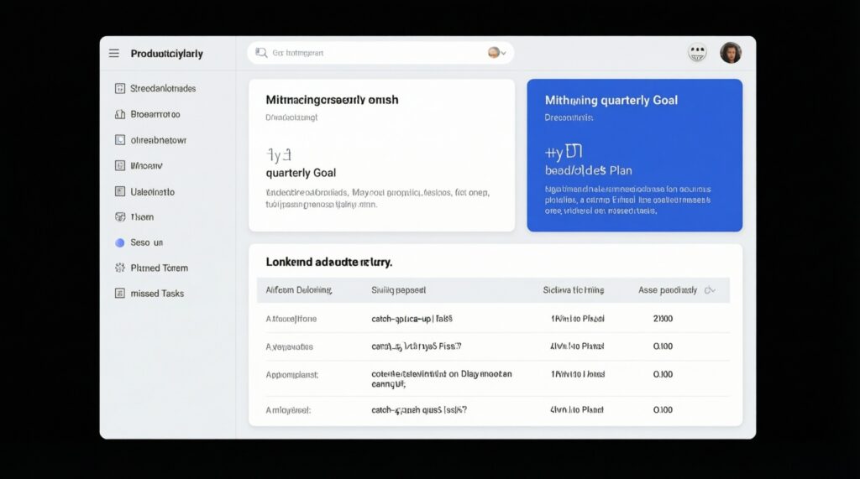
Task: Click the gear icon beside Plırned Tørem
Action: (119, 268)
